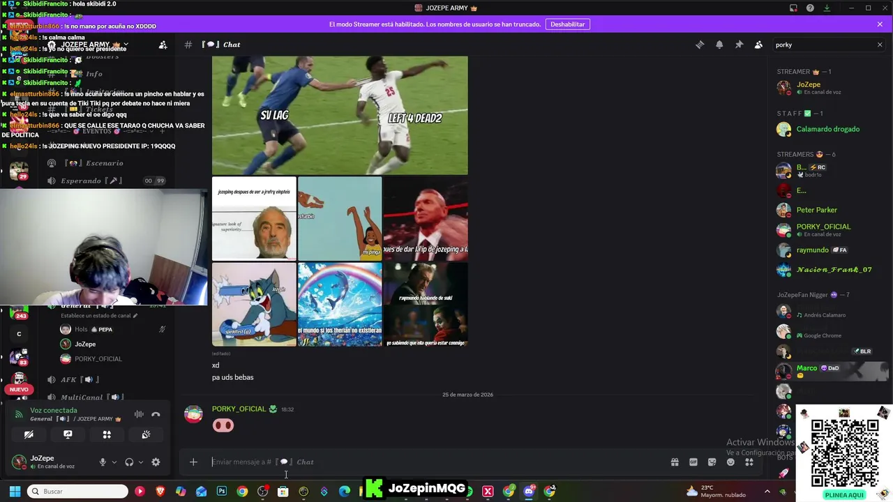
Task: Open notification settings bell icon
Action: [x=719, y=45]
